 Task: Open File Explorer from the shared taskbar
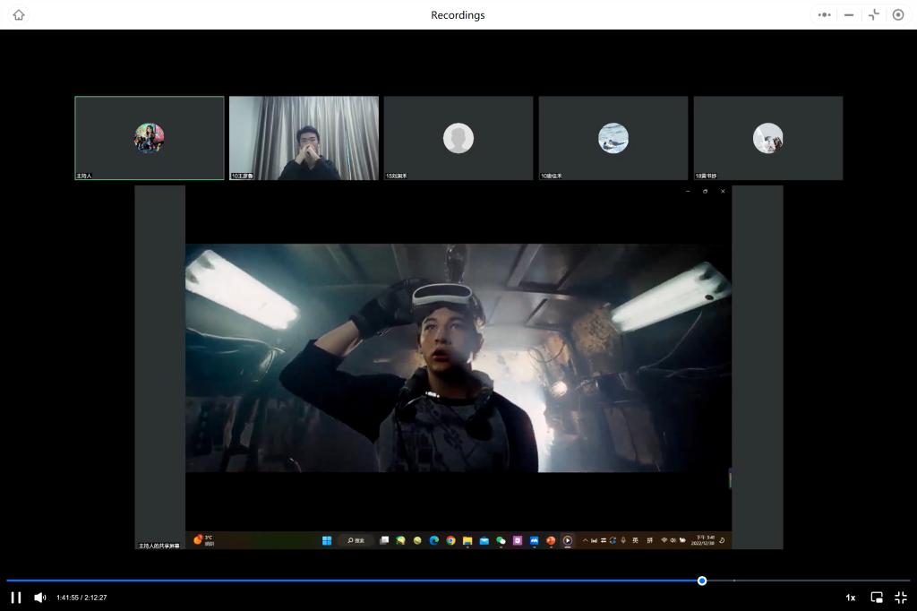[x=467, y=540]
